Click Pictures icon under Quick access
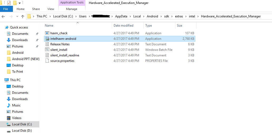The width and height of the screenshot is (272, 133). click(x=9, y=46)
